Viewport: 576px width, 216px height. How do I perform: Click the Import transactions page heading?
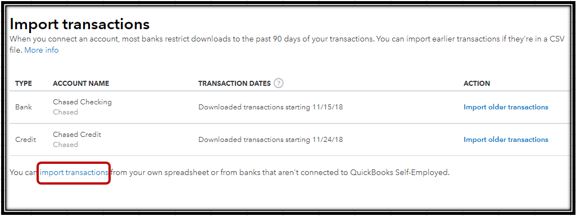pyautogui.click(x=80, y=24)
